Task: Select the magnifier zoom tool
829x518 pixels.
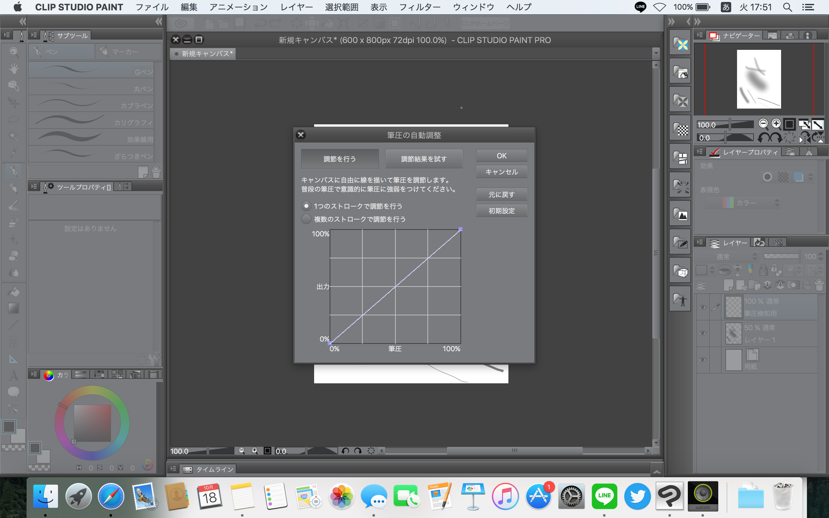Action: pos(14,52)
